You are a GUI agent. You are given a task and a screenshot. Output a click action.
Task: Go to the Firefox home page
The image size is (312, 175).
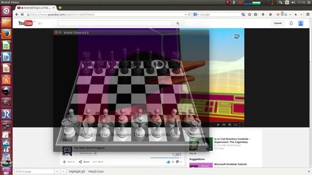pyautogui.click(x=270, y=15)
